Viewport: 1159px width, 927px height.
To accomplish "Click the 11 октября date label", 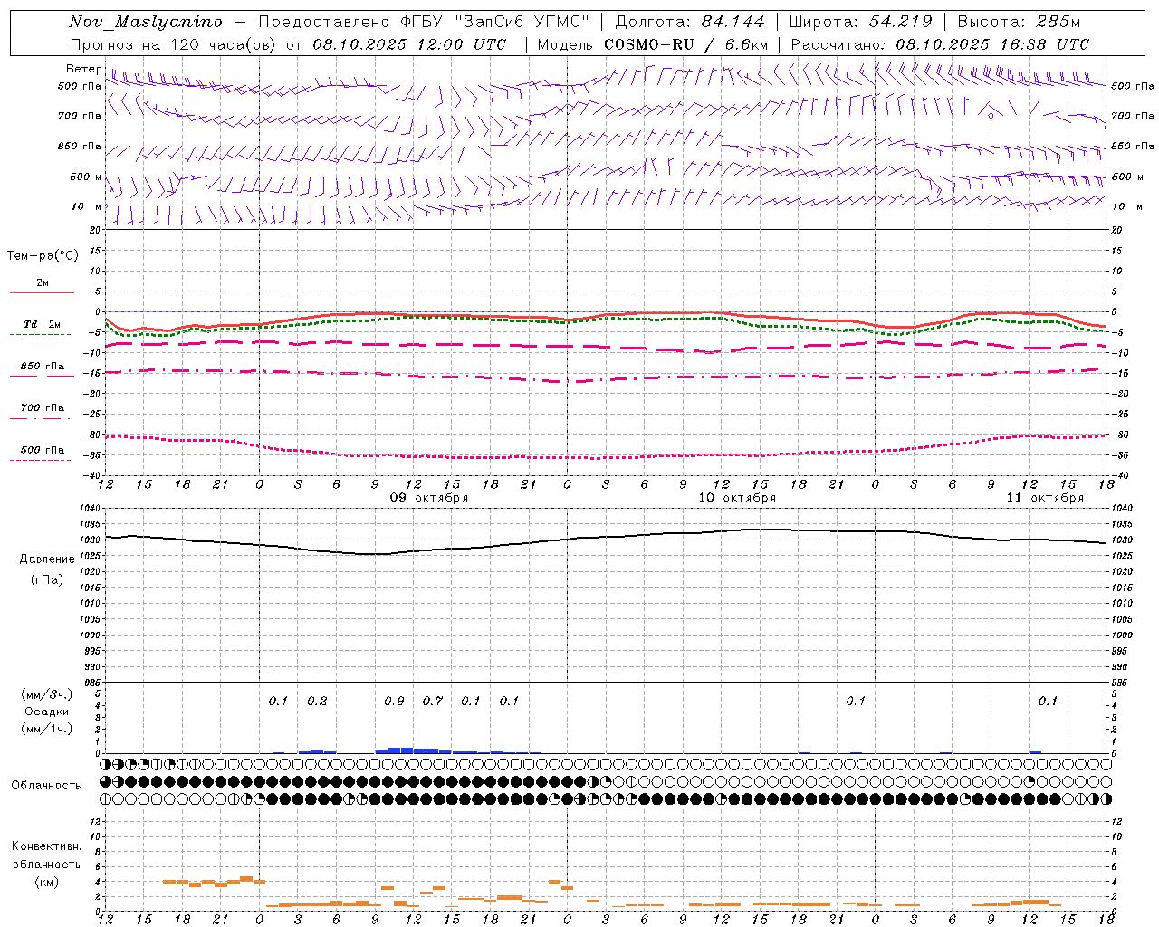I will coord(1045,498).
